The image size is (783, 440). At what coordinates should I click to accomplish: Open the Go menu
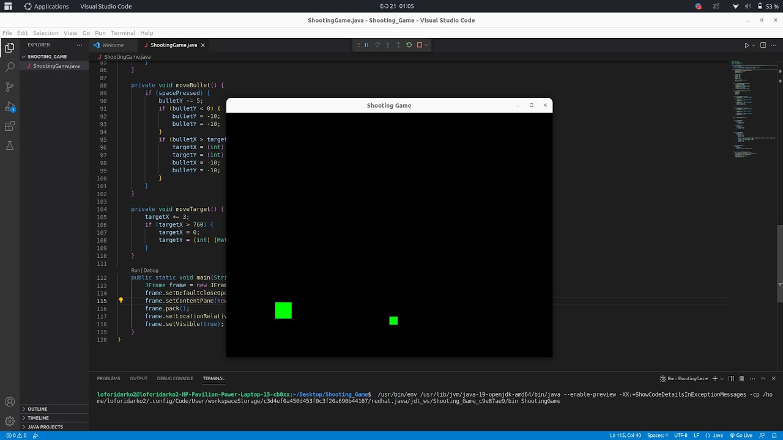86,33
